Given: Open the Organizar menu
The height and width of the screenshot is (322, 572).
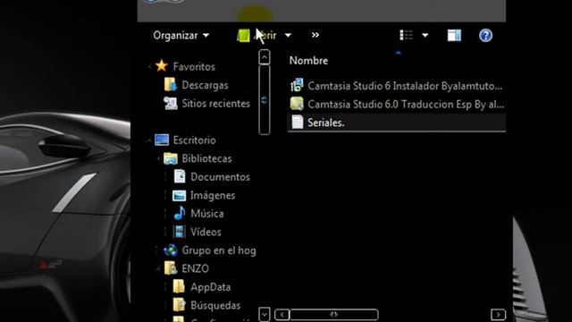Looking at the screenshot, I should [181, 36].
